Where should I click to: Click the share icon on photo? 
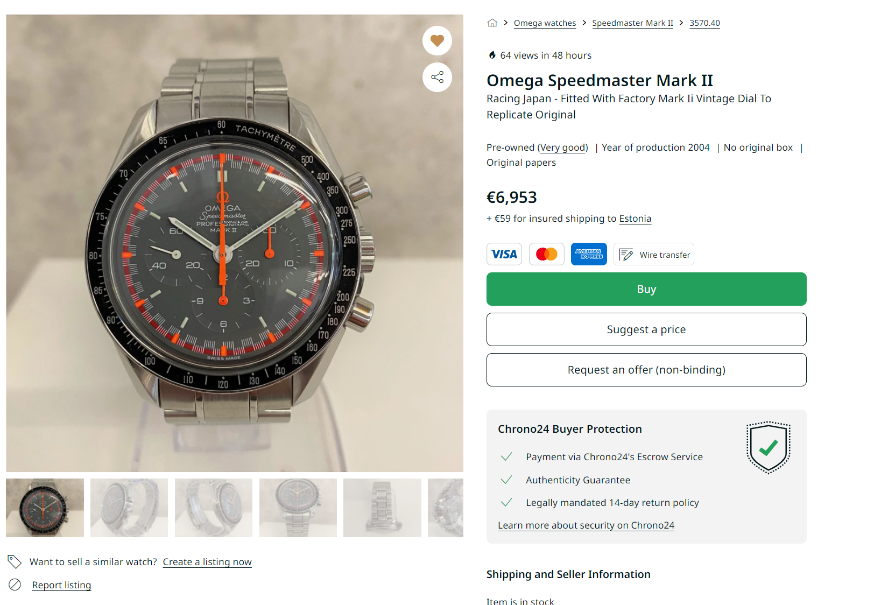(x=437, y=77)
